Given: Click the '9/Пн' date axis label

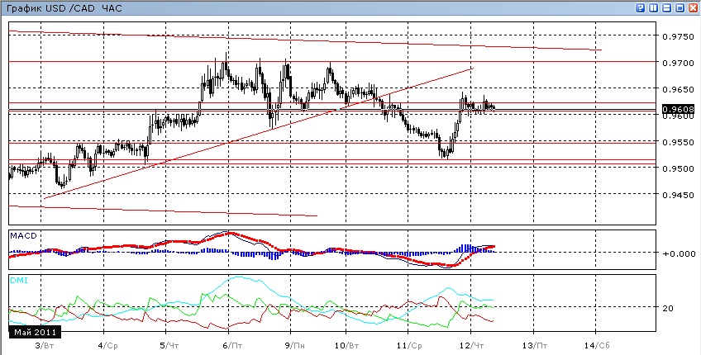Looking at the screenshot, I should (x=293, y=345).
